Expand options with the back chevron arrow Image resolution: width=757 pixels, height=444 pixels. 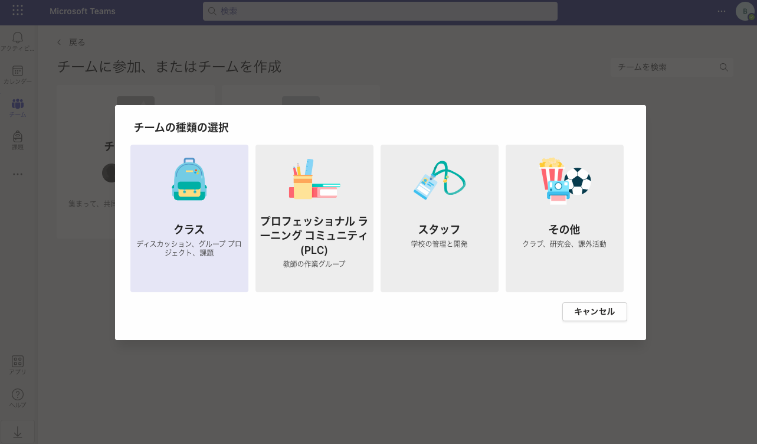pyautogui.click(x=58, y=42)
